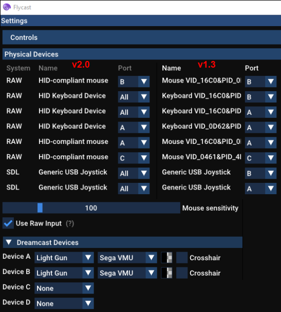Open Device B Sega VMU expansion dropdown
The image size is (281, 312).
tap(127, 273)
